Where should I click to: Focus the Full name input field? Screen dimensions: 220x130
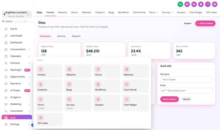click(186, 79)
